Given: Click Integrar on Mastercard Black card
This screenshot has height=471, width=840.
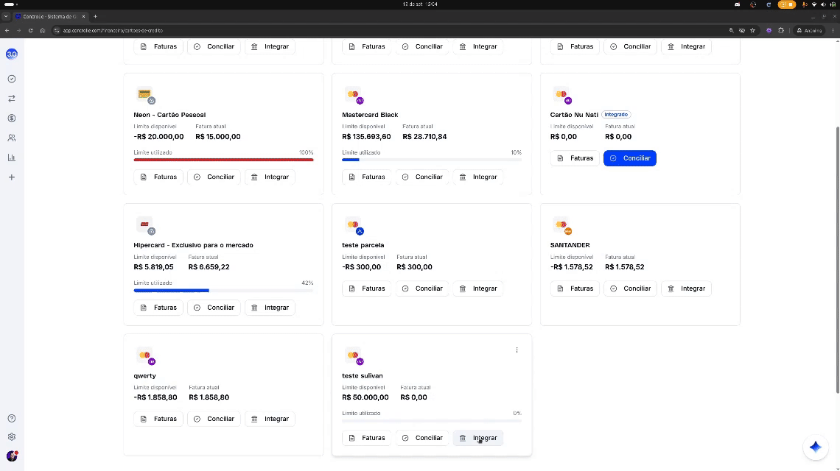Looking at the screenshot, I should pos(478,177).
